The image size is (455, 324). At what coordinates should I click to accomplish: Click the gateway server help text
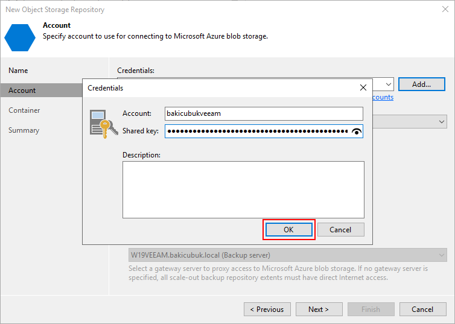(x=278, y=273)
